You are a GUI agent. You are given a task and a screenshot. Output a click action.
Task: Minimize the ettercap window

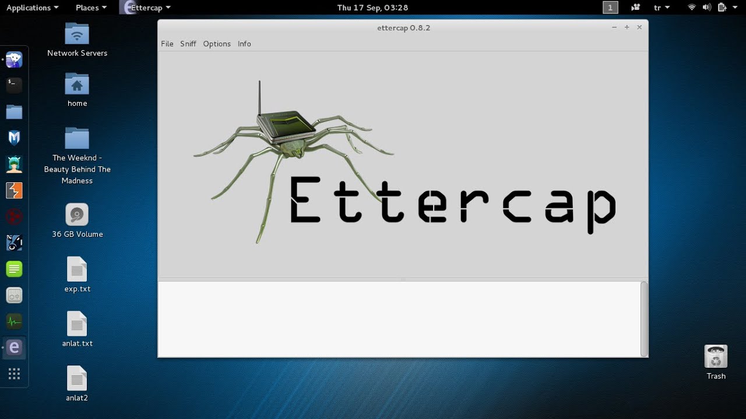pyautogui.click(x=614, y=27)
